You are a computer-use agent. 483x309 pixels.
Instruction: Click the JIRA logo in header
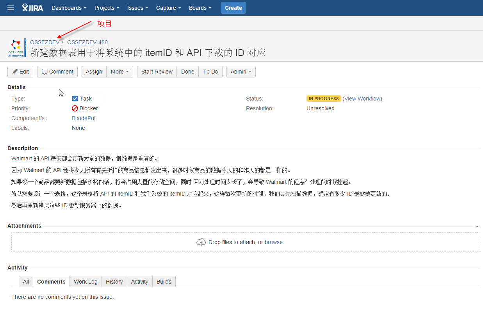32,8
